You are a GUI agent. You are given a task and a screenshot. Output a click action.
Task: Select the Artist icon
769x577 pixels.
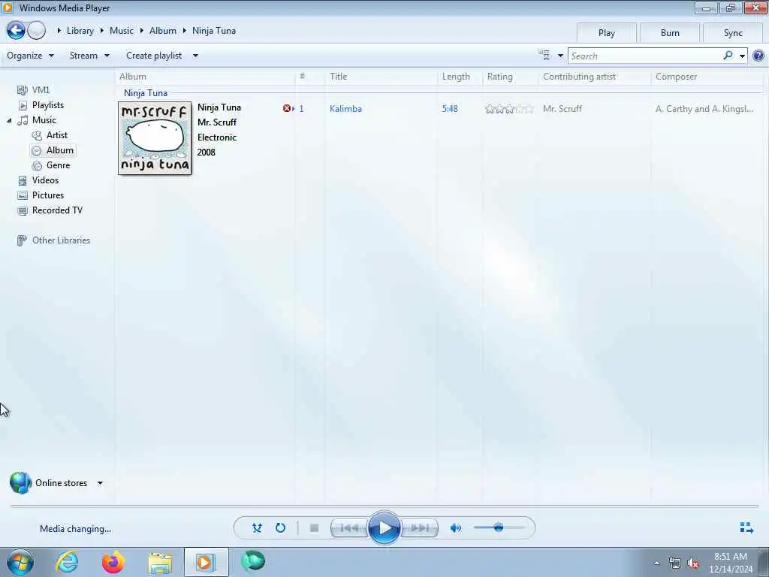[x=37, y=135]
